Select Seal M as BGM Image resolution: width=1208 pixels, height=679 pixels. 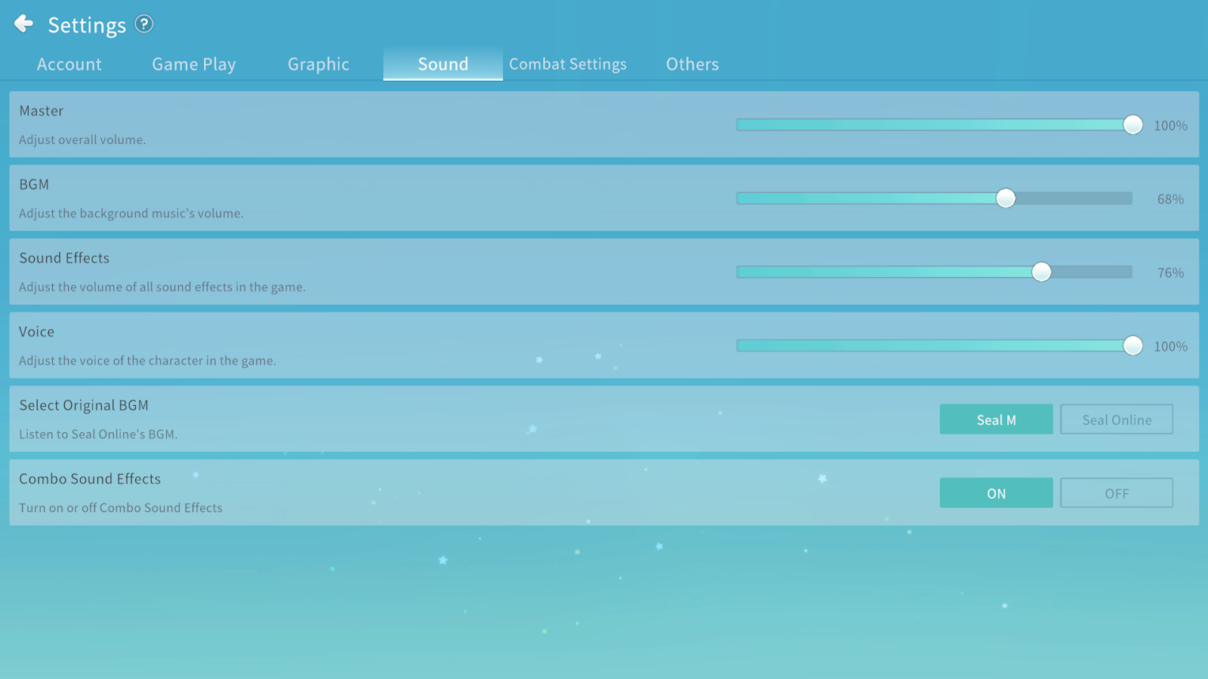[996, 419]
